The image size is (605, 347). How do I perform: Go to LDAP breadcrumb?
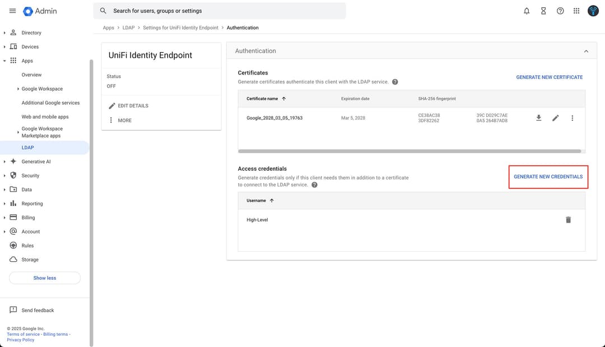click(128, 28)
